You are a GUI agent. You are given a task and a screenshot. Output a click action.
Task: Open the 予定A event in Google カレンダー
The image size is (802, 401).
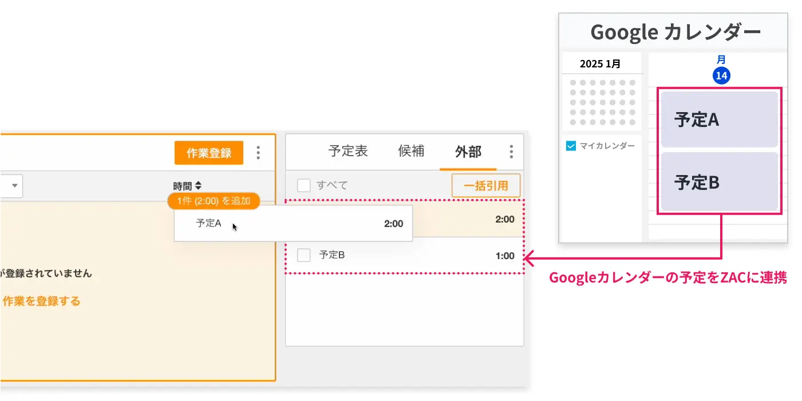(x=720, y=119)
